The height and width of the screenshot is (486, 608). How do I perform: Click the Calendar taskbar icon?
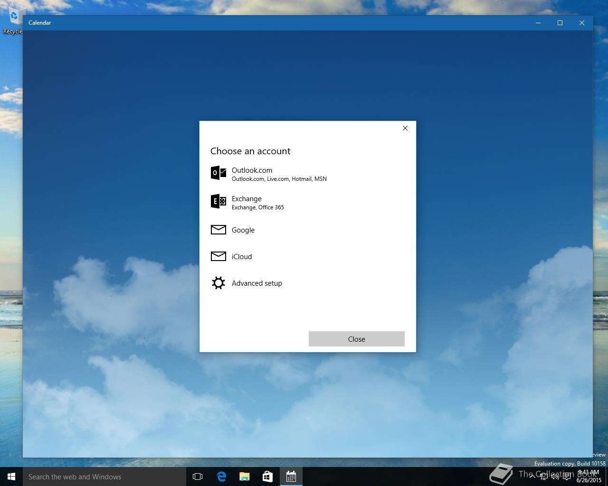[291, 477]
